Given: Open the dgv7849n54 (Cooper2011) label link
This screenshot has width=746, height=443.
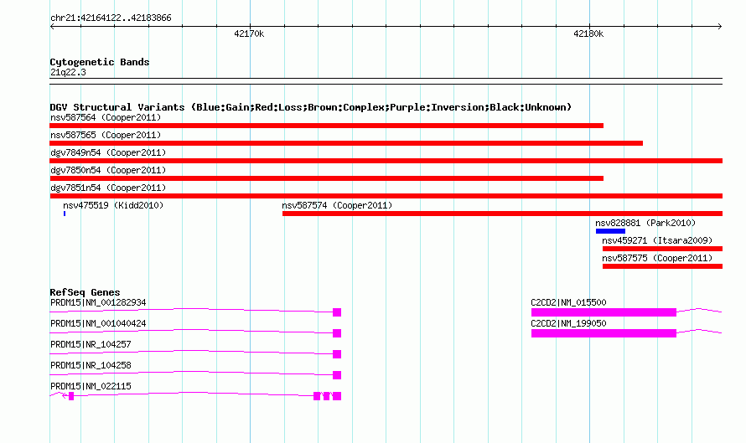Looking at the screenshot, I should 108,152.
